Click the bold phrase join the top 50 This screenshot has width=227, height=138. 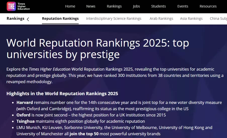(x=84, y=134)
